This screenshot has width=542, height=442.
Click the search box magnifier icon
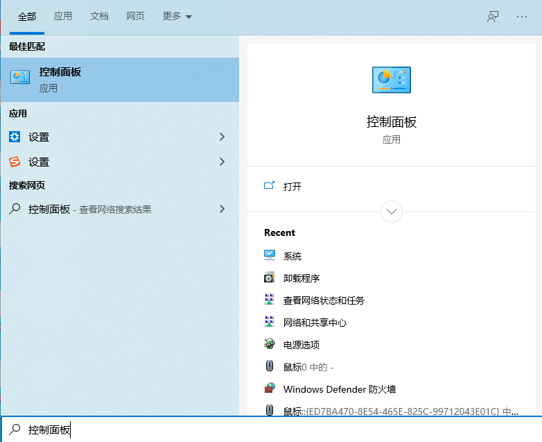coord(15,430)
